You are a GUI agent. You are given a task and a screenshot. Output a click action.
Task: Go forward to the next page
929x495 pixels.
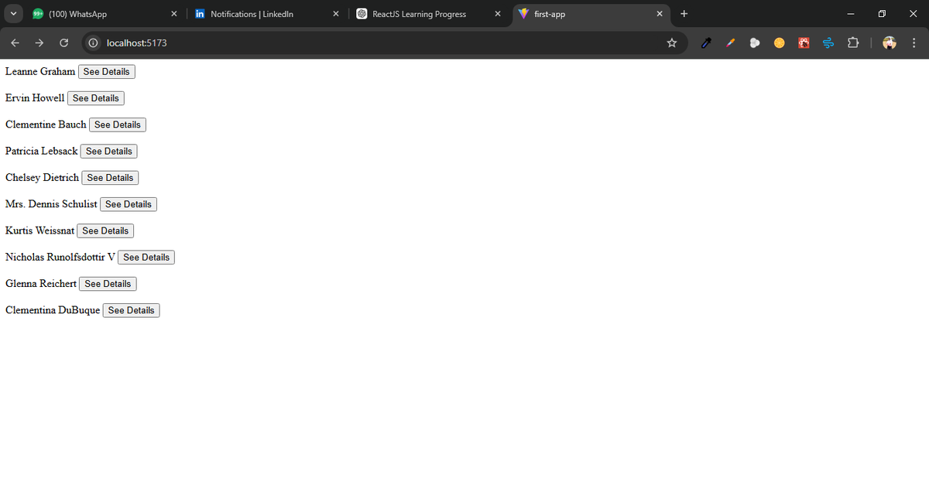pos(39,43)
